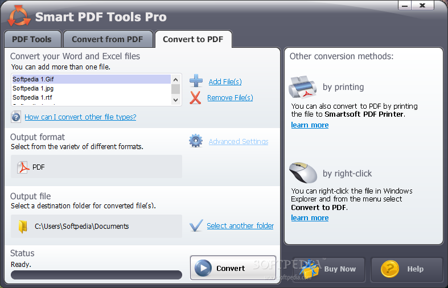Click the file list scroll up arrow
The height and width of the screenshot is (288, 448).
pyautogui.click(x=176, y=80)
